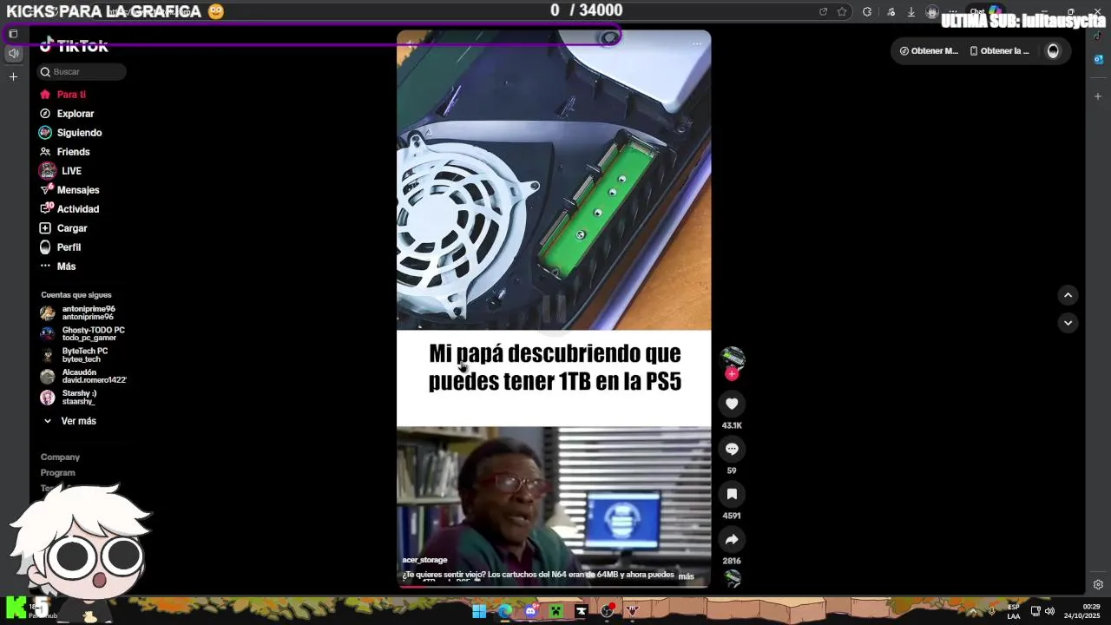This screenshot has height=625, width=1111.
Task: Open the browser profile avatar
Action: [932, 12]
